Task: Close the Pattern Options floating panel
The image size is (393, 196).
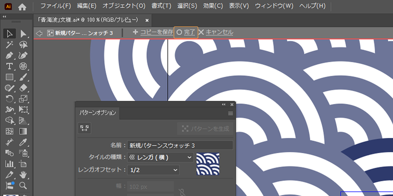Action: tap(232, 105)
